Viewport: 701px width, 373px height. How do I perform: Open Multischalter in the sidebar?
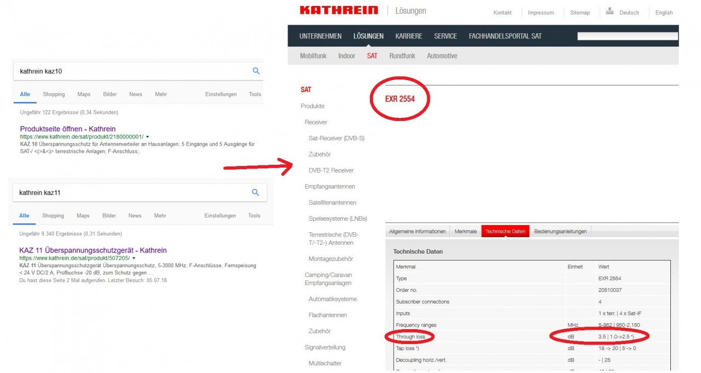coord(325,363)
